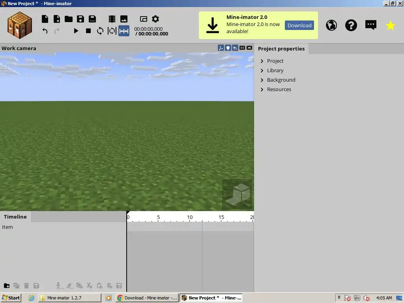Click the grayed paste keyframes clipboard icon

[99, 286]
